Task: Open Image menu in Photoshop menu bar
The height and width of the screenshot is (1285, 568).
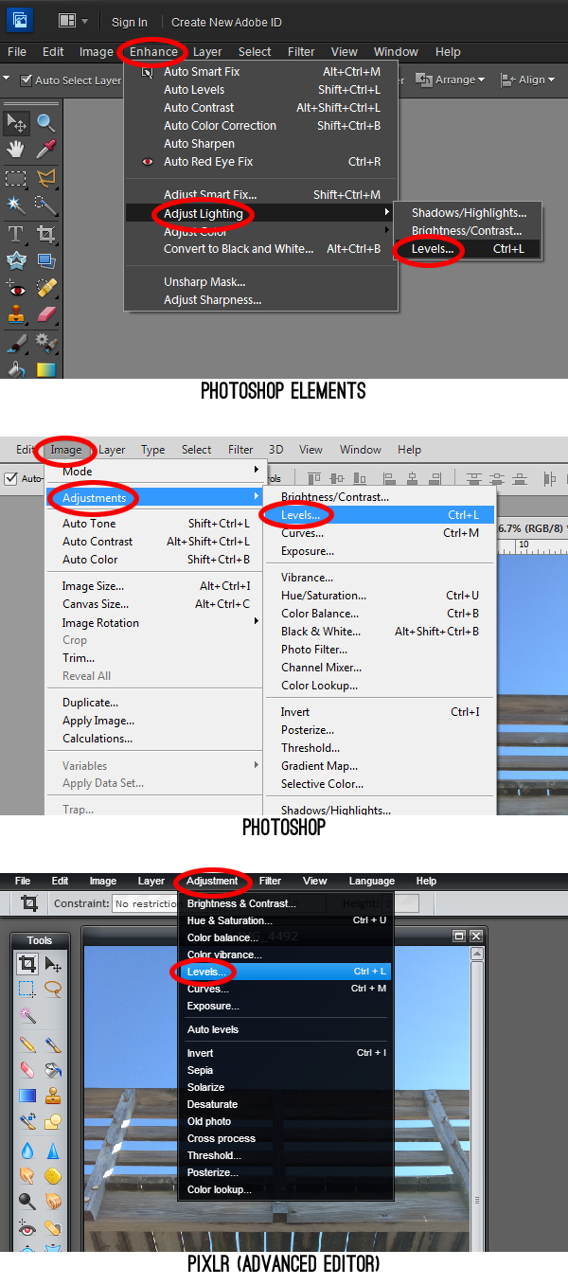Action: 66,450
